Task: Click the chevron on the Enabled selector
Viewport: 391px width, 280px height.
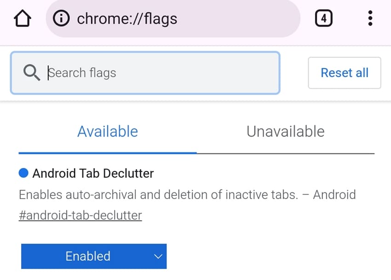Action: tap(158, 256)
